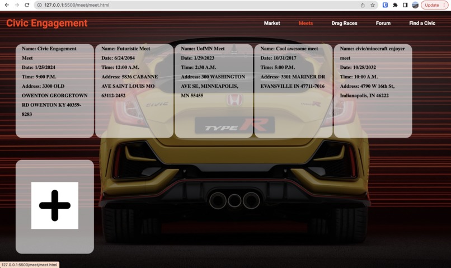Select the UofMN Meet card name
Viewport: 451px width, 268px height.
coord(203,49)
